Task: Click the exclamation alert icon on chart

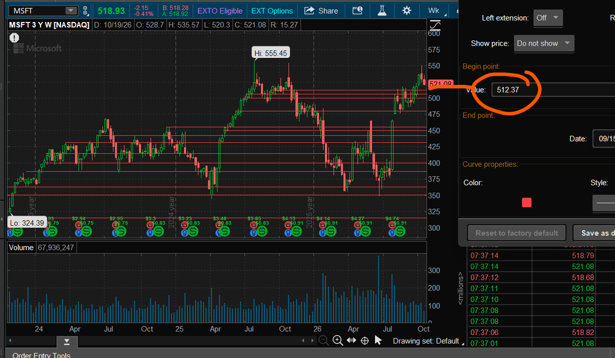Action: click(14, 37)
